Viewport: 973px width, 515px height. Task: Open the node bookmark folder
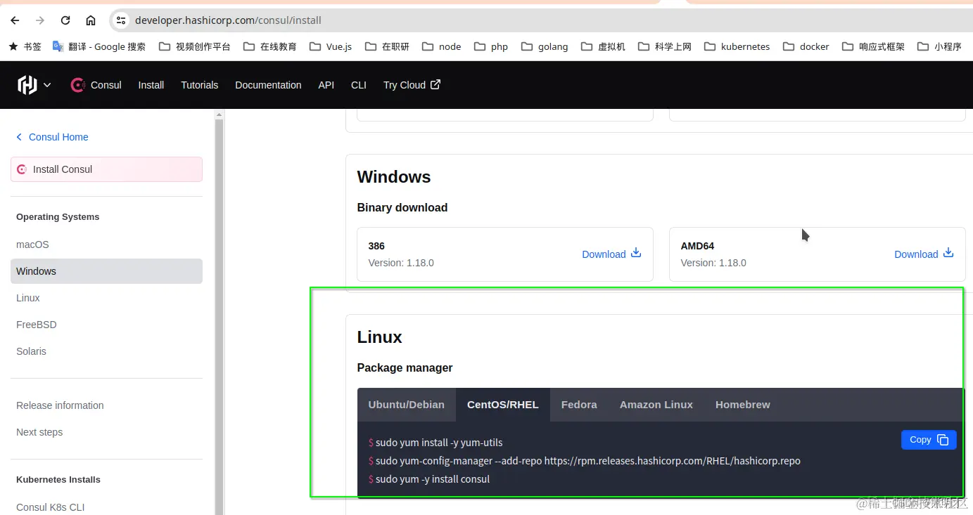tap(442, 46)
